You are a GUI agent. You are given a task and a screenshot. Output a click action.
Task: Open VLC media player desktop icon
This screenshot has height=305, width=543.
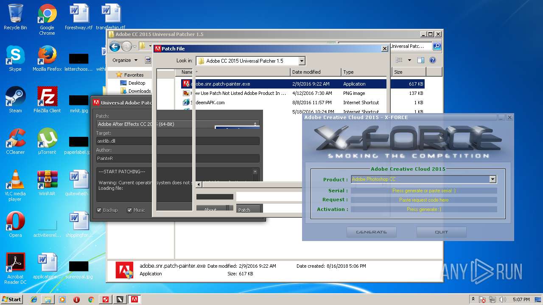pyautogui.click(x=15, y=186)
